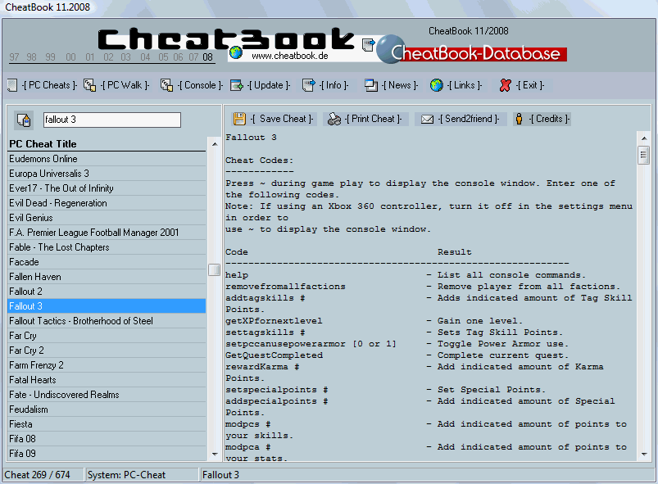Open the PC Cheats section
658x484 pixels.
point(49,85)
